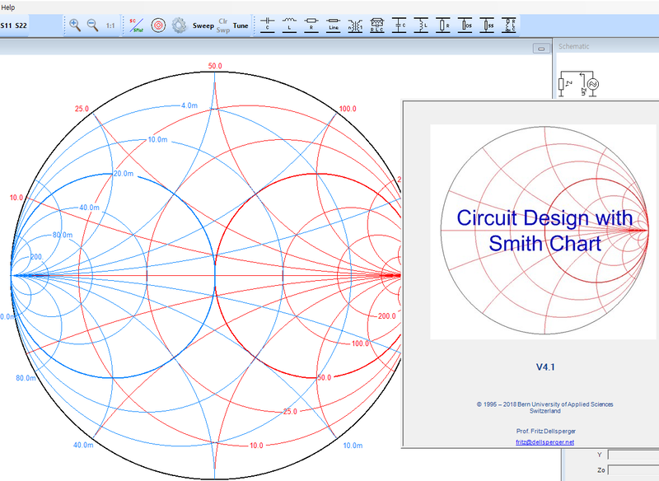The height and width of the screenshot is (481, 659).
Task: Insert the SS shorted stub element
Action: coord(487,26)
